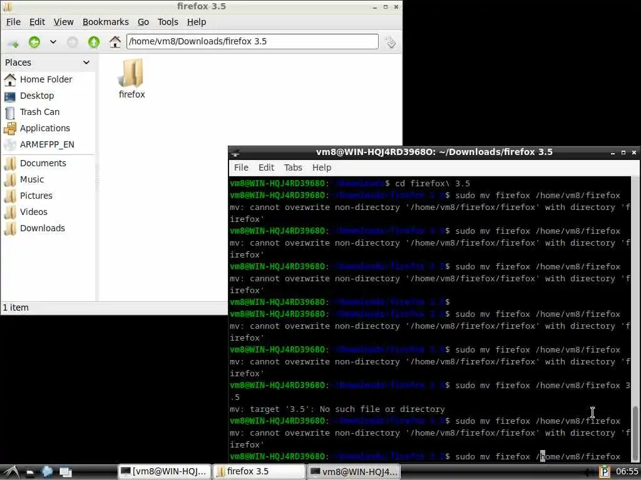Viewport: 641px width, 480px height.
Task: Open the Places side pane dropdown
Action: [86, 62]
